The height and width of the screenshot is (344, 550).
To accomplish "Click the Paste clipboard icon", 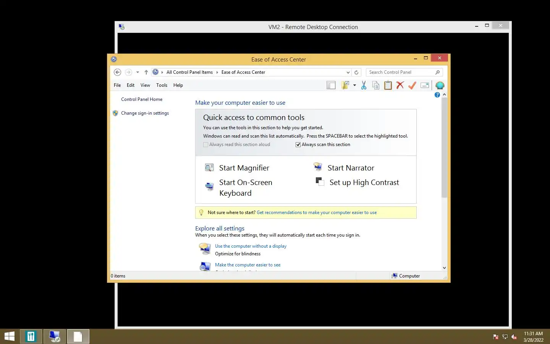I will (x=388, y=85).
